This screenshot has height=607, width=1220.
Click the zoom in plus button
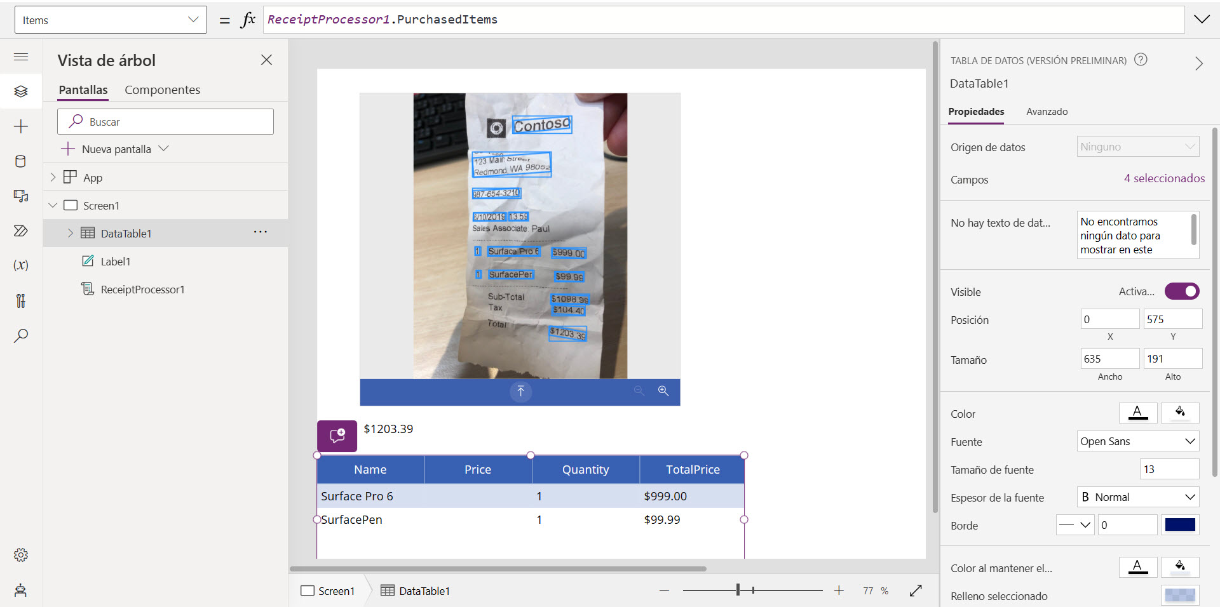click(x=839, y=590)
